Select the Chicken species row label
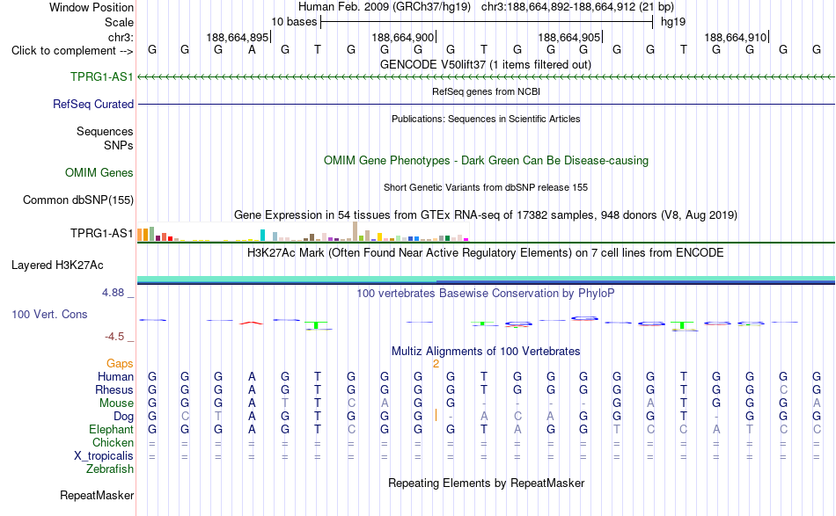This screenshot has height=516, width=836. coord(113,442)
